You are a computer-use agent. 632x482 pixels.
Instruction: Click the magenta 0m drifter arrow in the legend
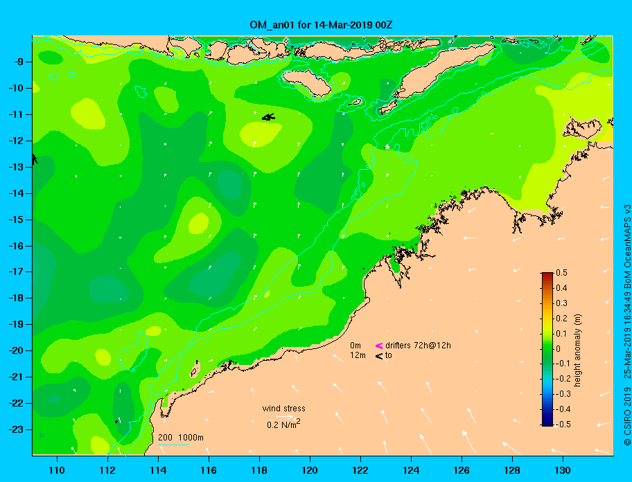(x=379, y=346)
